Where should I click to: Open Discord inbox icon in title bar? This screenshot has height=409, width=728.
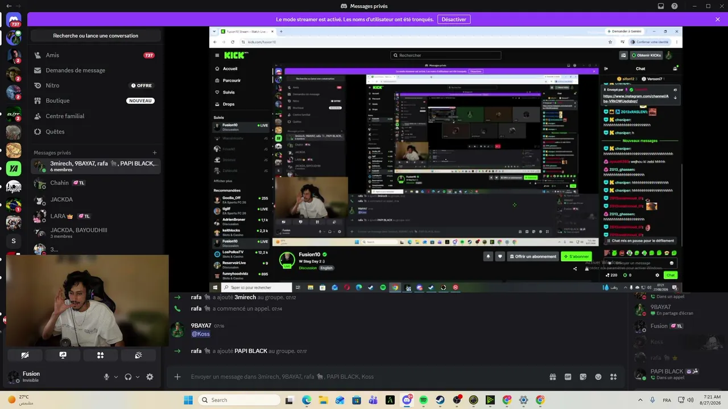pyautogui.click(x=660, y=6)
